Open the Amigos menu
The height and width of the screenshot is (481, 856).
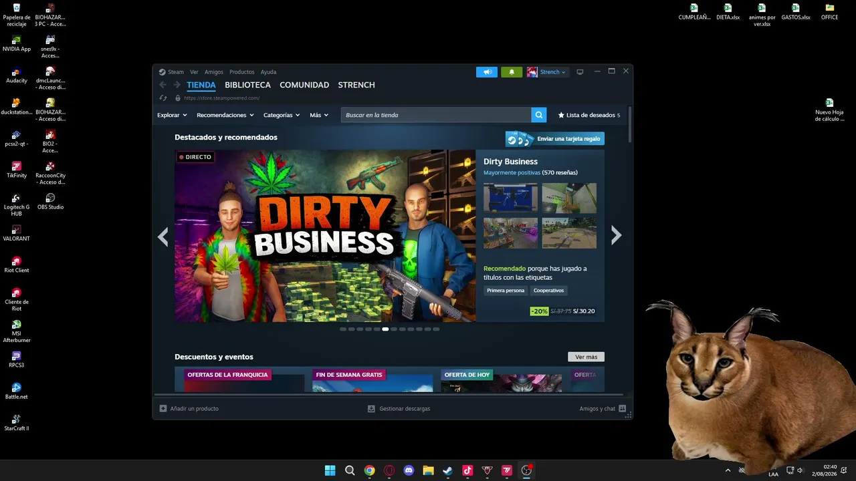tap(214, 72)
